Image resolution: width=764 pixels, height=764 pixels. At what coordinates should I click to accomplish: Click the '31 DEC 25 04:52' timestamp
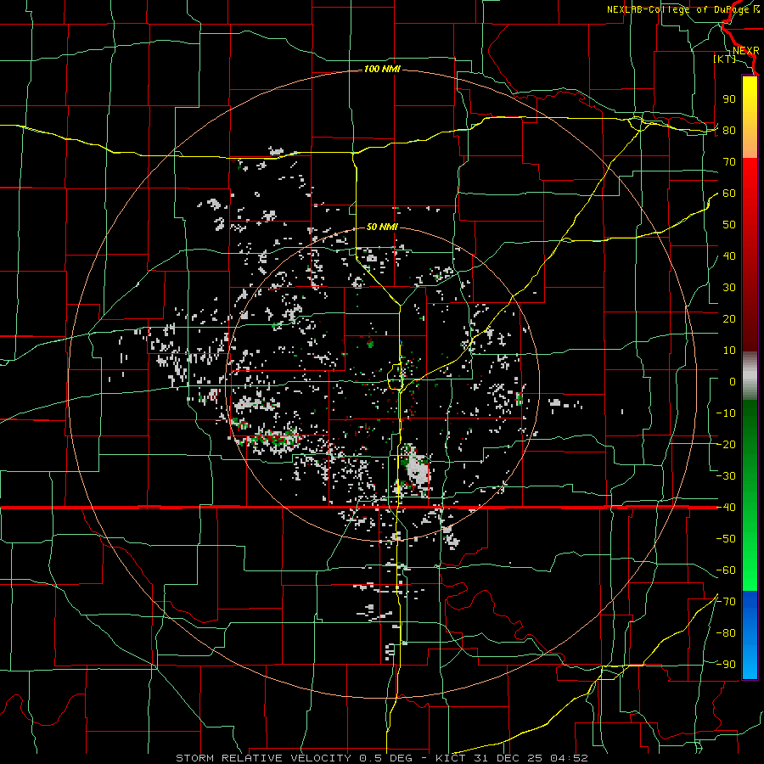(x=531, y=758)
